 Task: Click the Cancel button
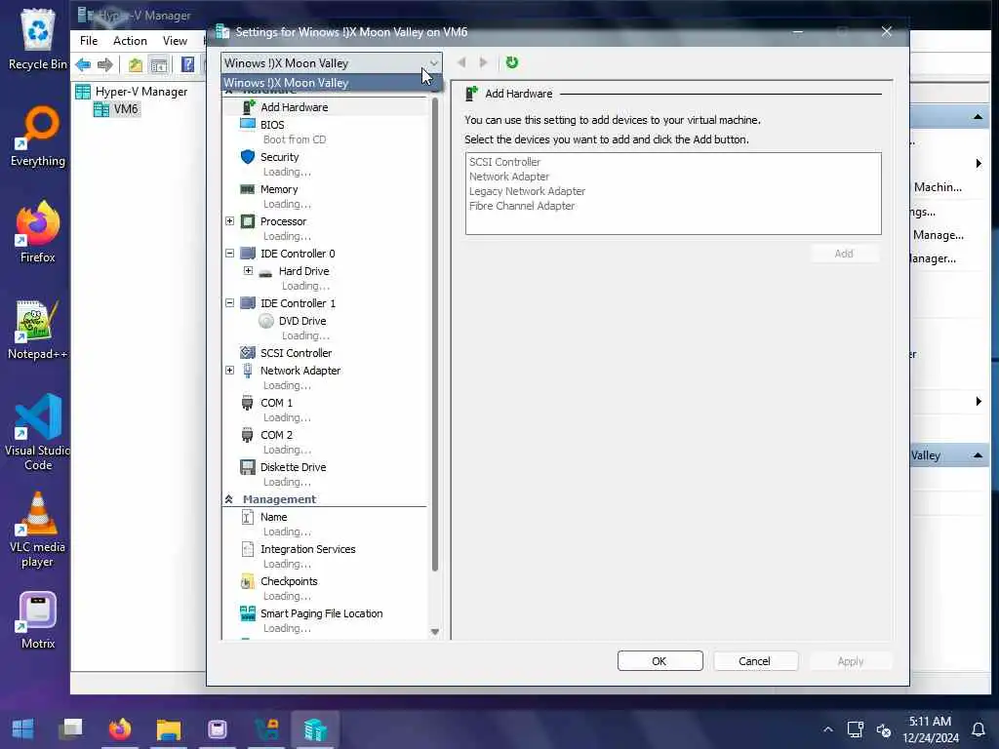(x=755, y=661)
